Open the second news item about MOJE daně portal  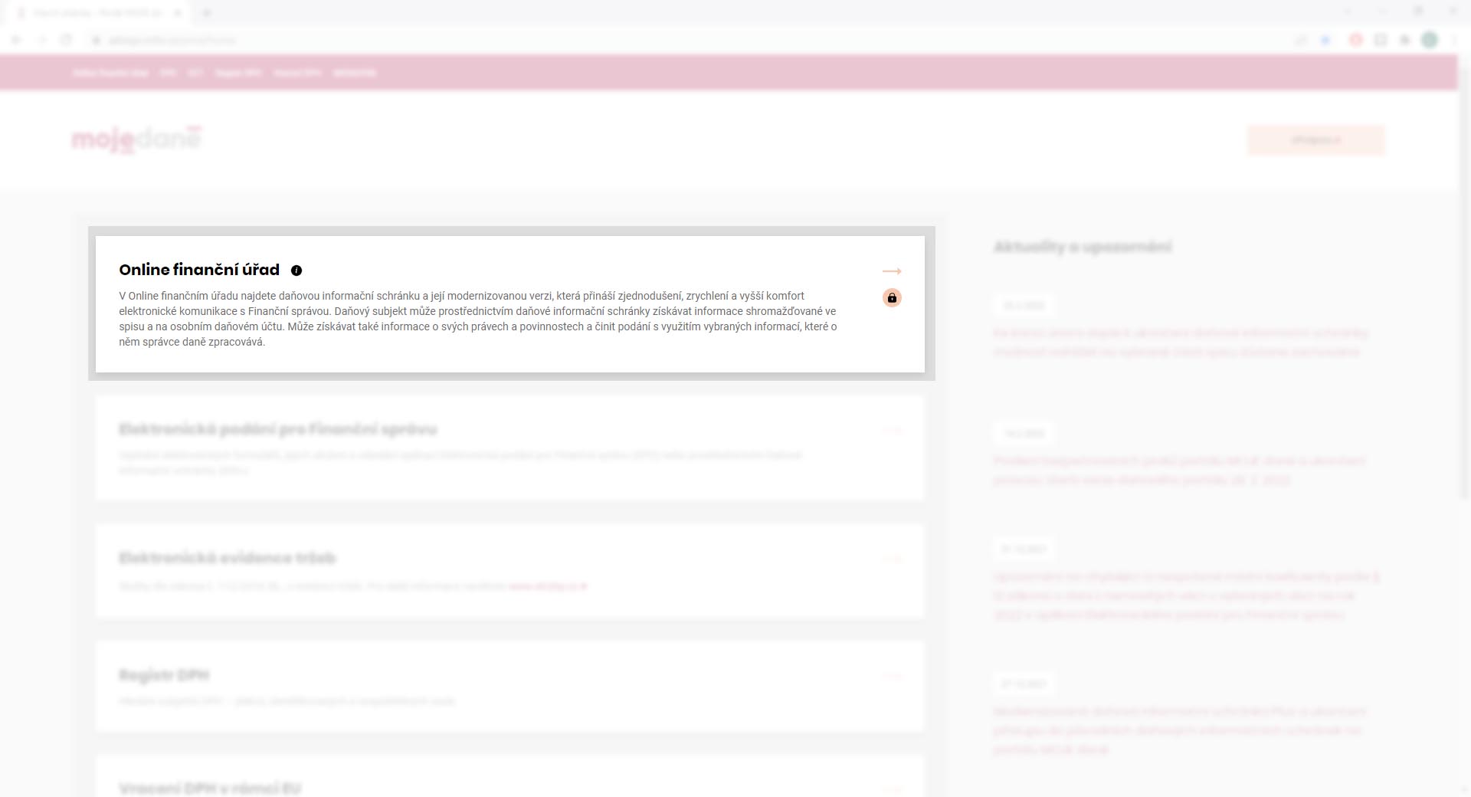[1179, 471]
